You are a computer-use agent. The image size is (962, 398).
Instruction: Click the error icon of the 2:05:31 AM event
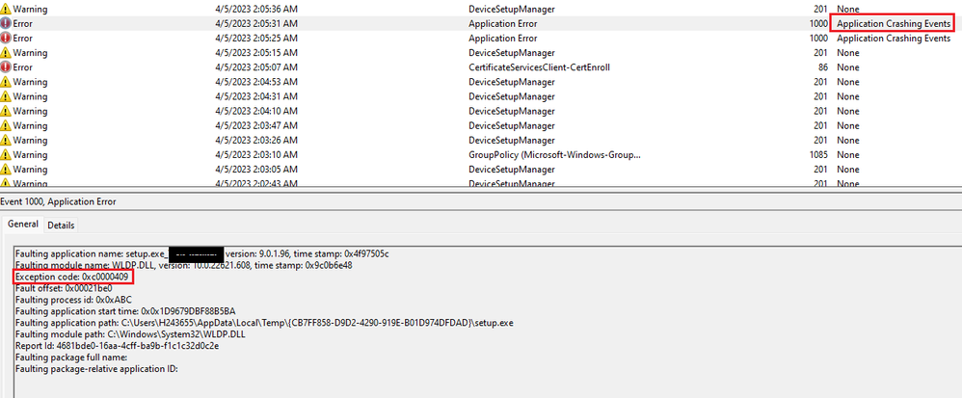pos(6,23)
